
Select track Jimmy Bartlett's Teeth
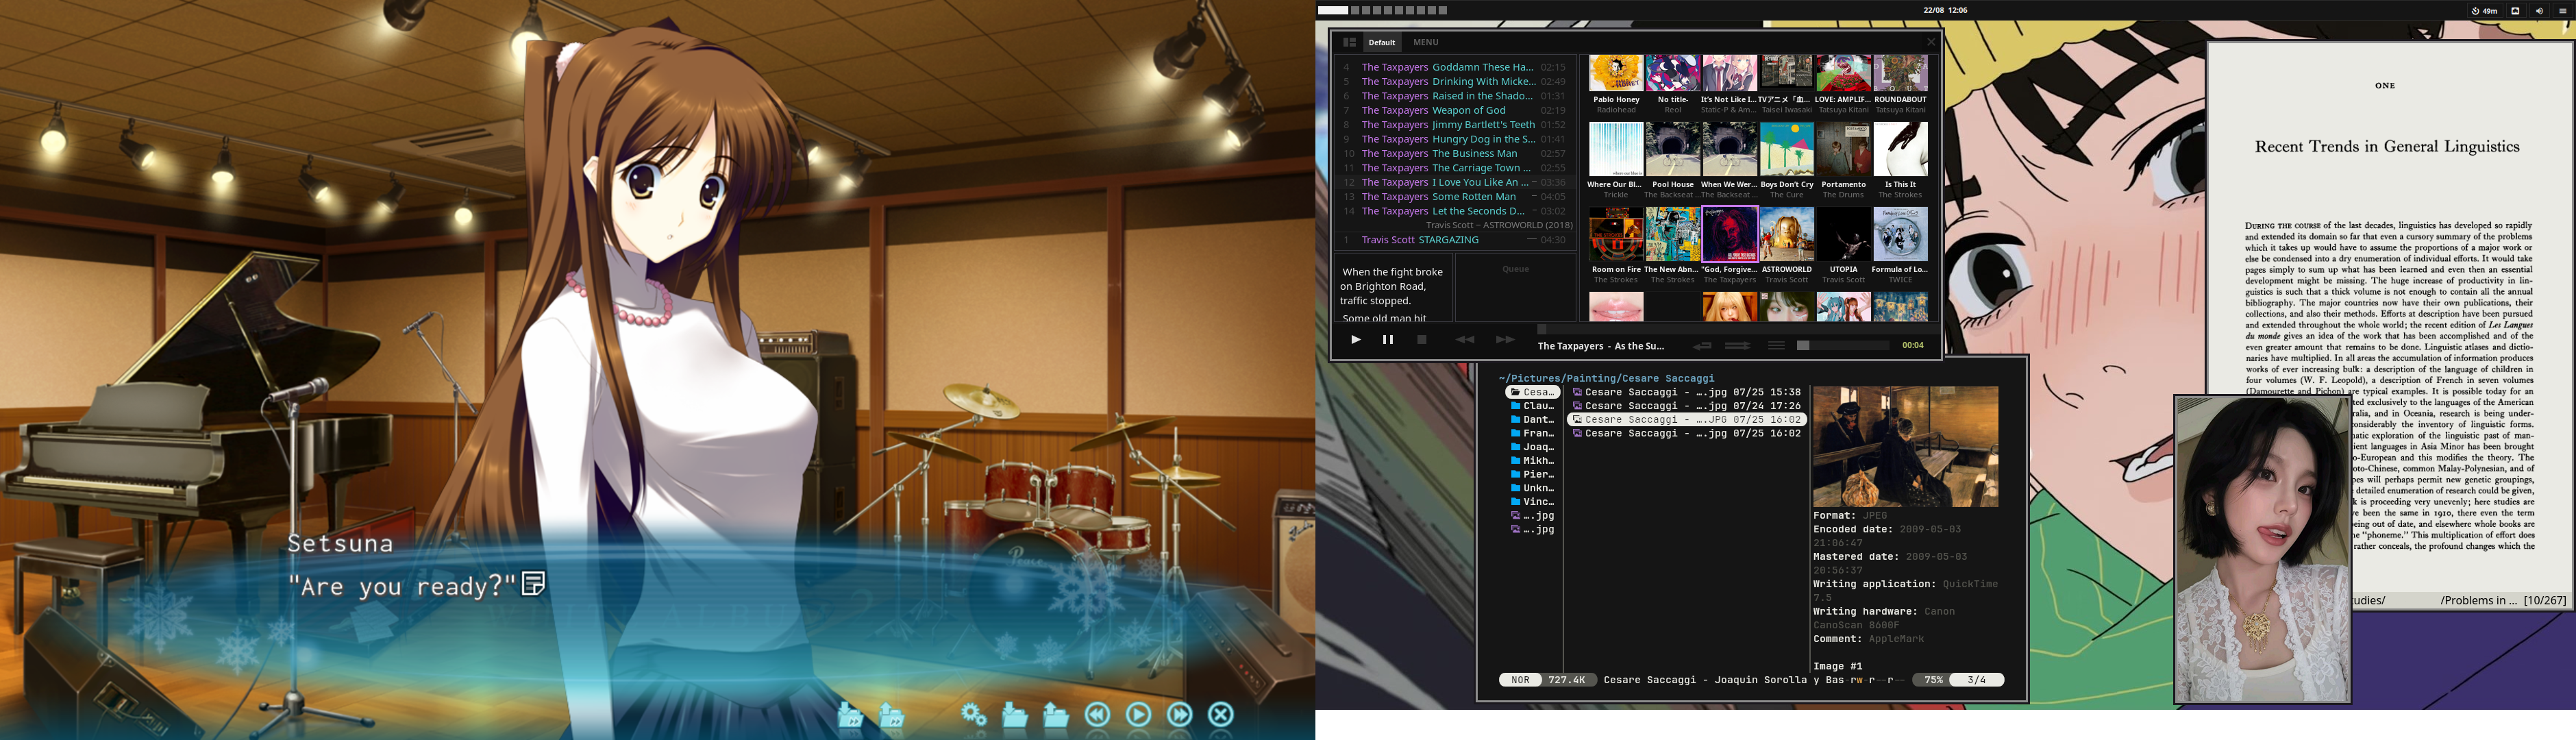click(x=1455, y=125)
